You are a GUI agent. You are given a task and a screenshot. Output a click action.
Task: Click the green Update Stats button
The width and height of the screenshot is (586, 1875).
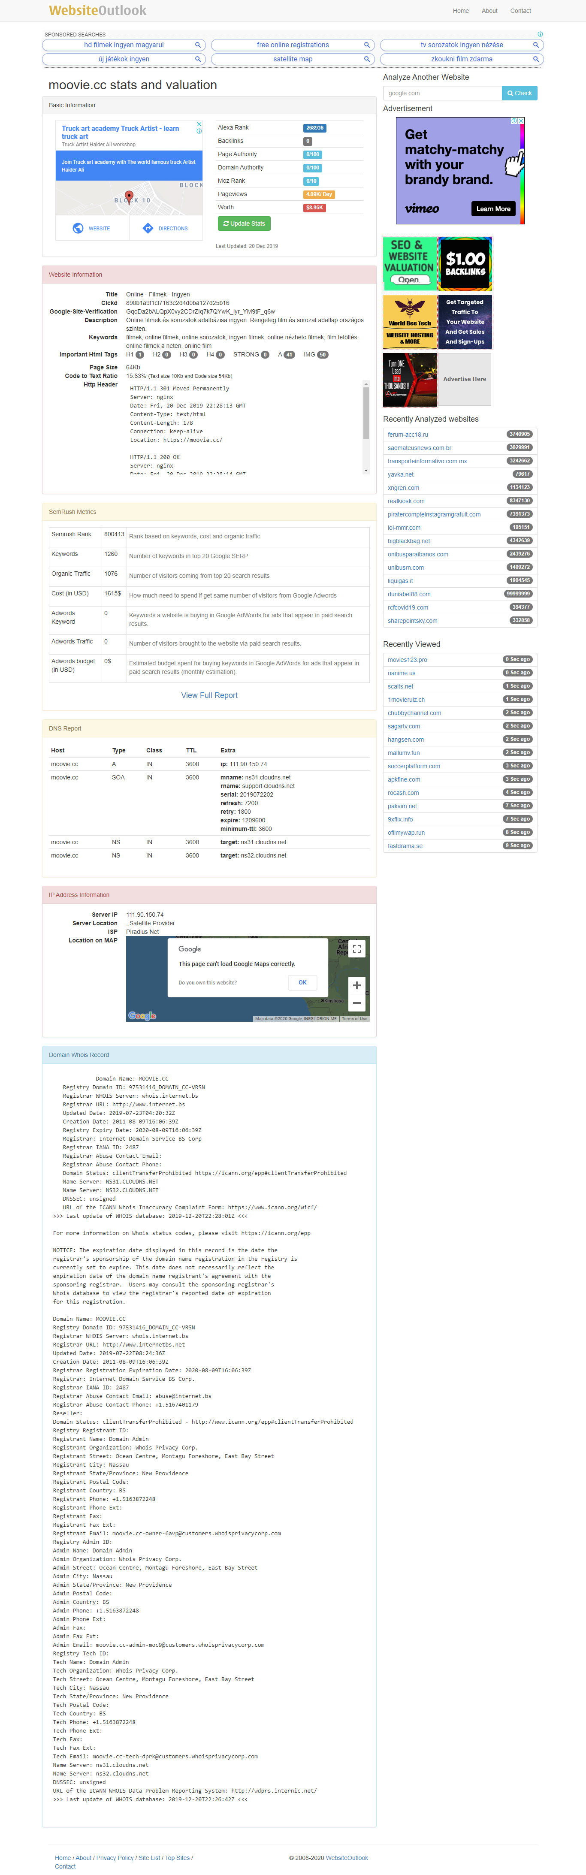pyautogui.click(x=244, y=223)
